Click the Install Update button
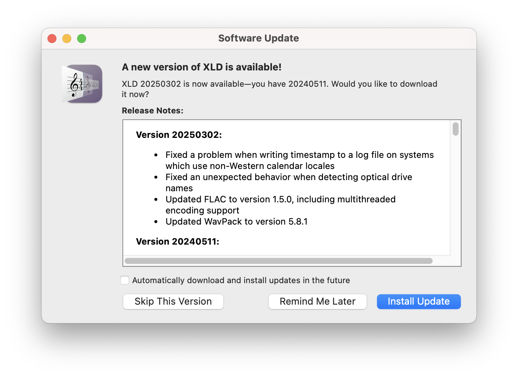 click(419, 301)
